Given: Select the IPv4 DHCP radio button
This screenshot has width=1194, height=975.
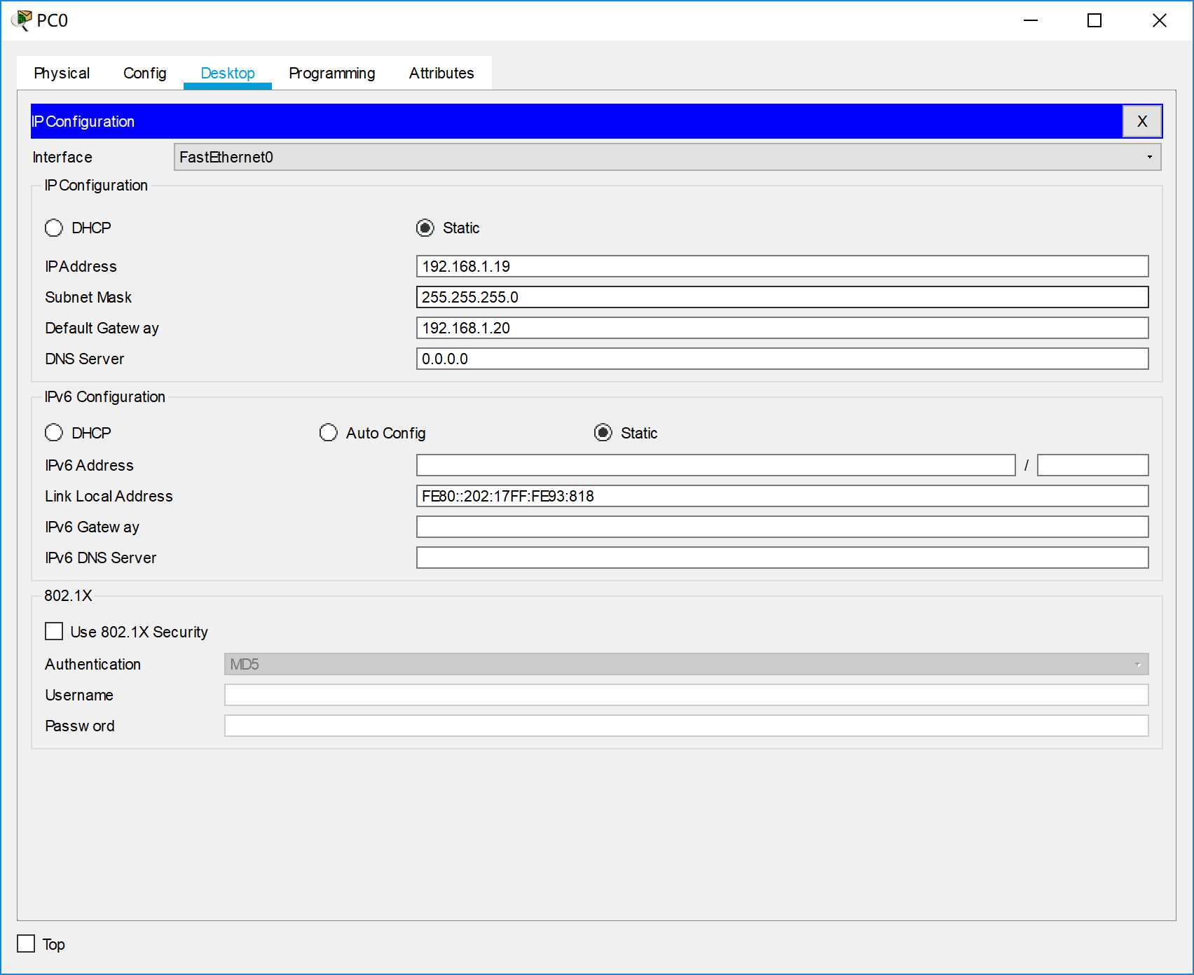Looking at the screenshot, I should point(54,228).
